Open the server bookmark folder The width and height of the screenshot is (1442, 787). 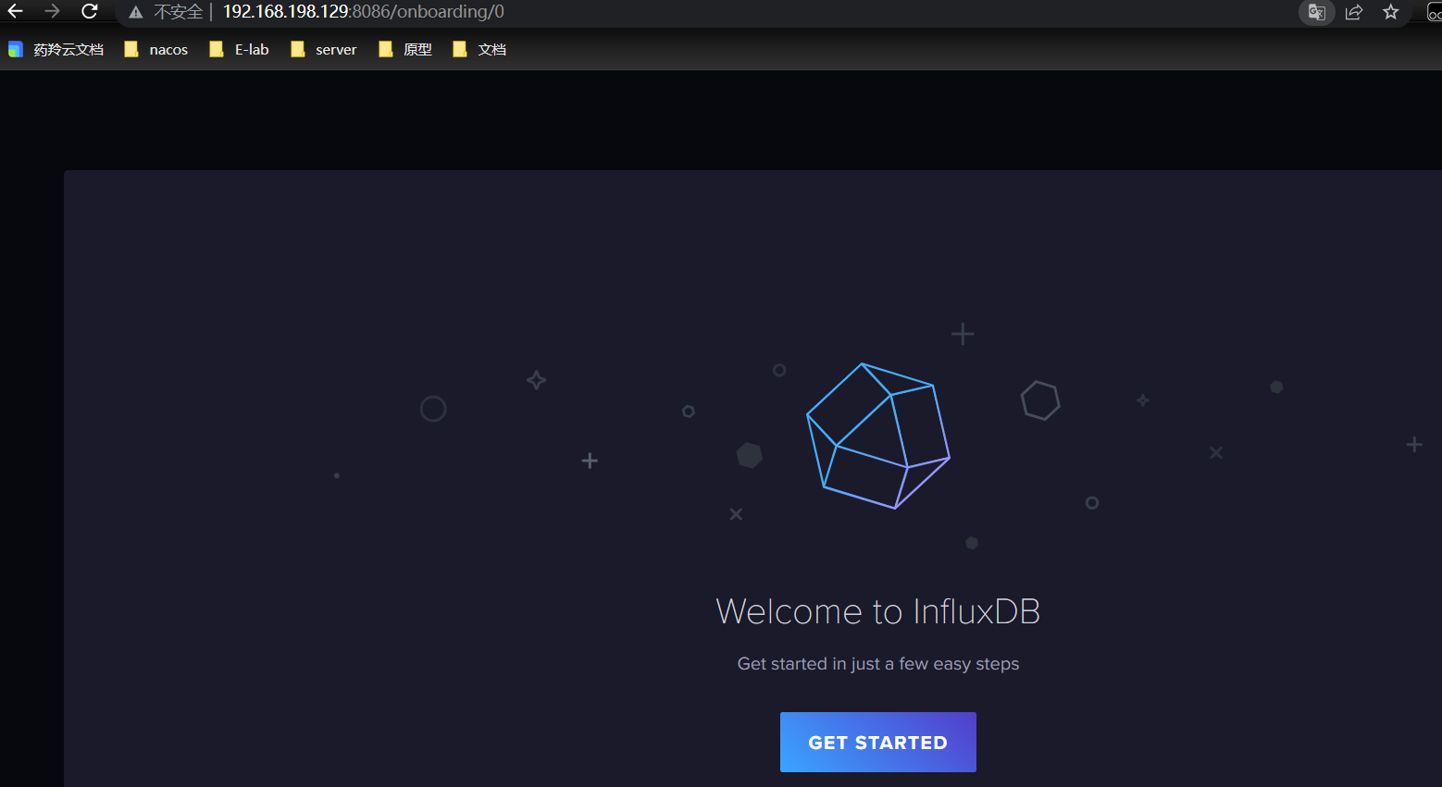tap(324, 50)
